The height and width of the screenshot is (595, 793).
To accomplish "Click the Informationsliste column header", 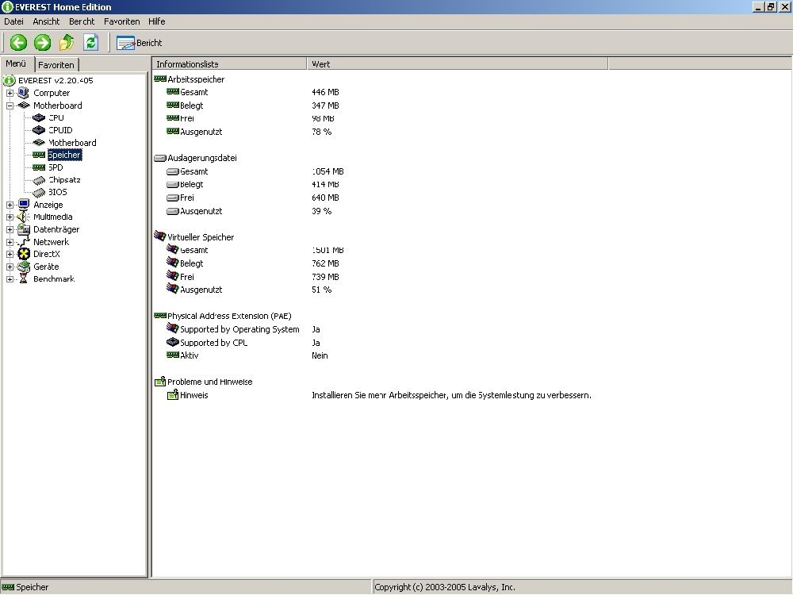I will coord(228,64).
